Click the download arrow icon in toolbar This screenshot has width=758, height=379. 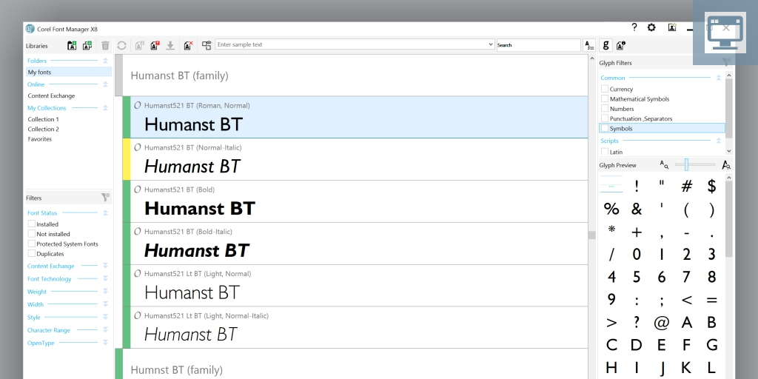(x=170, y=45)
